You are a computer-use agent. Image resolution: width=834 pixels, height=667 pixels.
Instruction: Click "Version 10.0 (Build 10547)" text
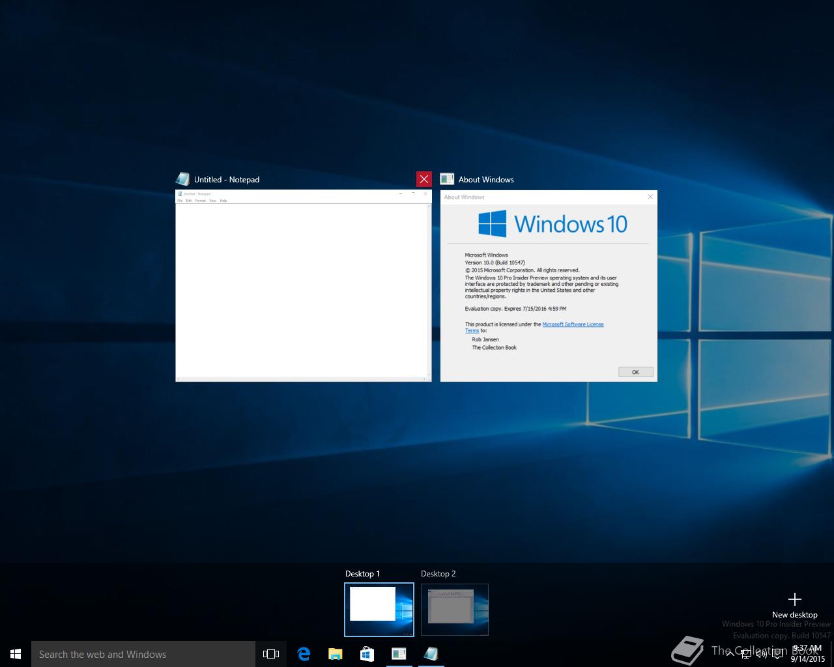pos(495,263)
